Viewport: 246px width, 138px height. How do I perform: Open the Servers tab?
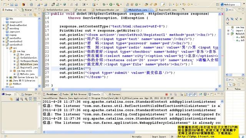coord(115,94)
